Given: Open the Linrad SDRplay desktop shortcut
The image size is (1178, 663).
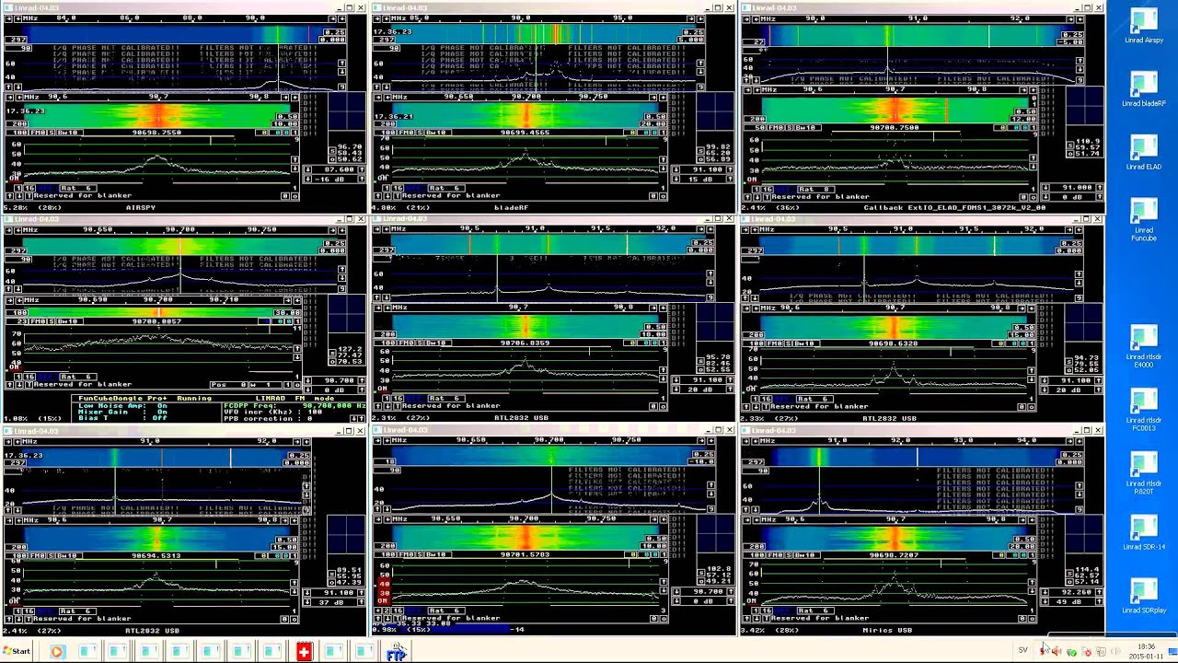Looking at the screenshot, I should (x=1143, y=592).
